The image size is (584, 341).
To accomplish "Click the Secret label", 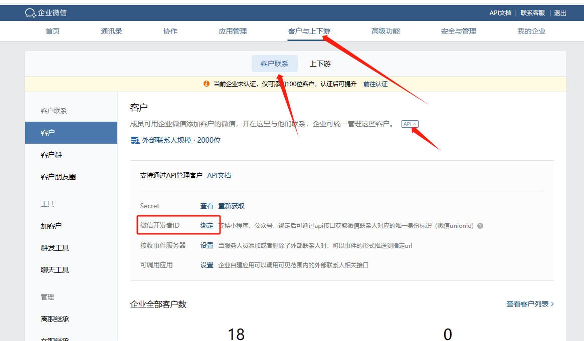I will 150,206.
